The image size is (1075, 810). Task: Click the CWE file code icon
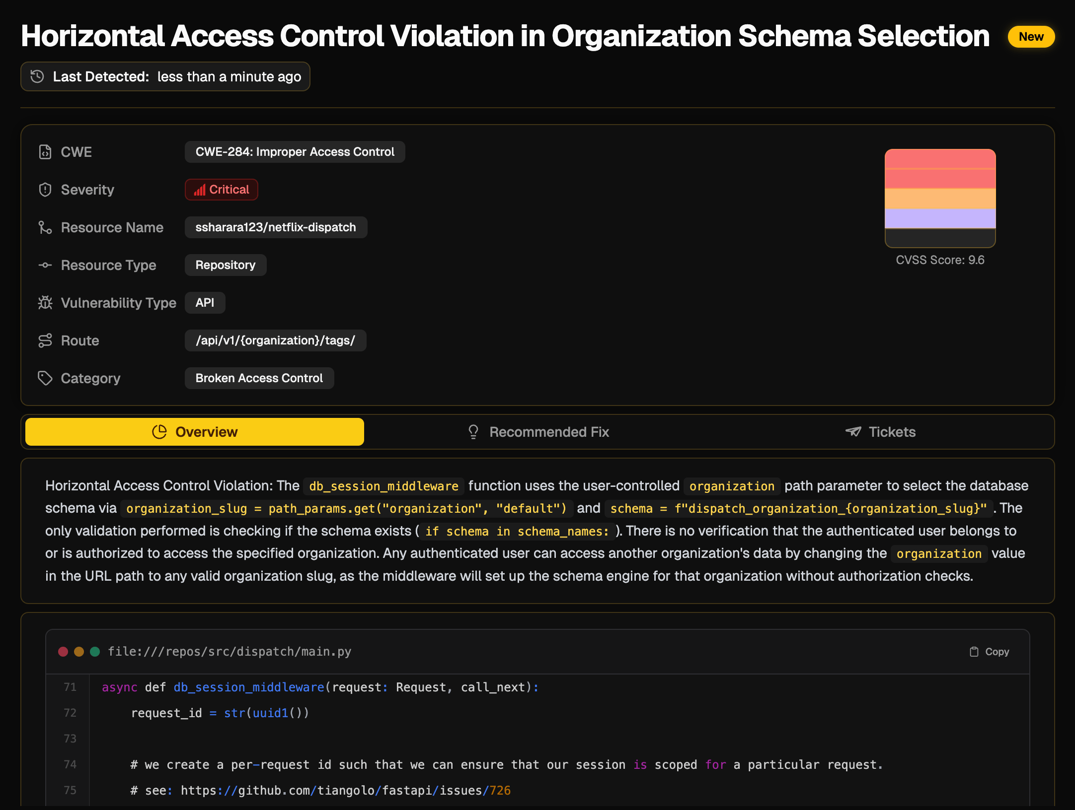point(45,152)
